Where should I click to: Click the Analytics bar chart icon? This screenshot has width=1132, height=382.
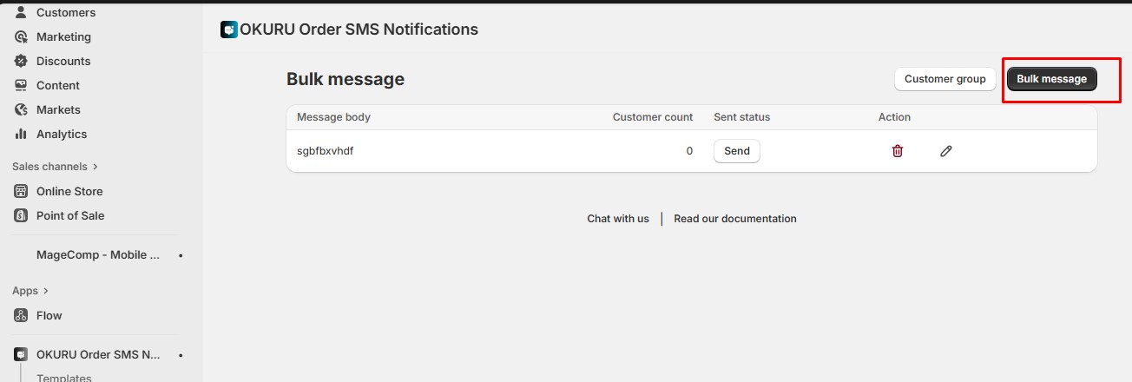pos(22,135)
